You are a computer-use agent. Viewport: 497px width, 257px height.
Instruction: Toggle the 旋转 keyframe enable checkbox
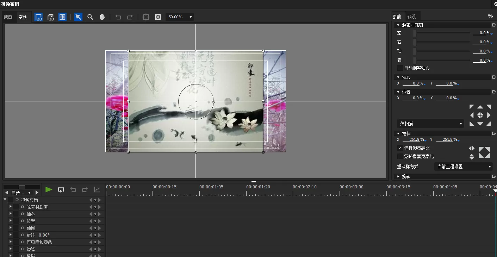pos(16,235)
